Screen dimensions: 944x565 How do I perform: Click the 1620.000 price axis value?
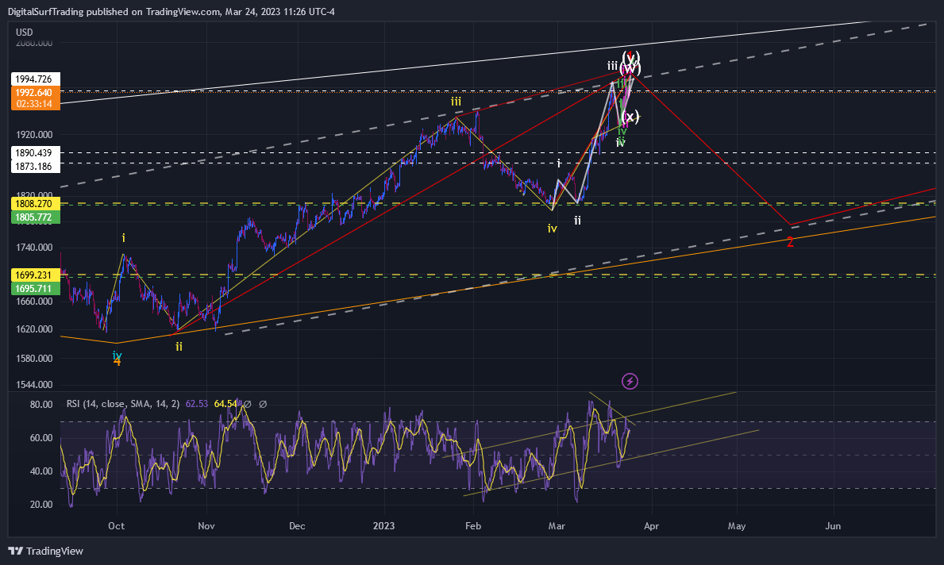click(33, 329)
